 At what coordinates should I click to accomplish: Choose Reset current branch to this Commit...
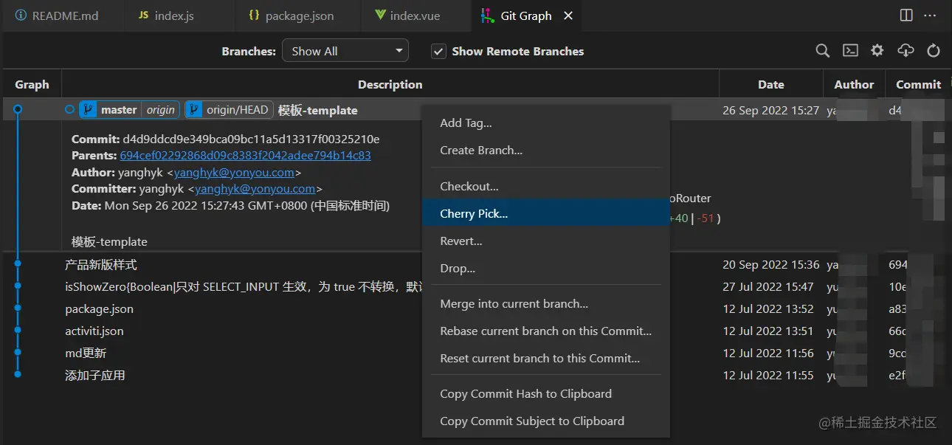point(546,359)
